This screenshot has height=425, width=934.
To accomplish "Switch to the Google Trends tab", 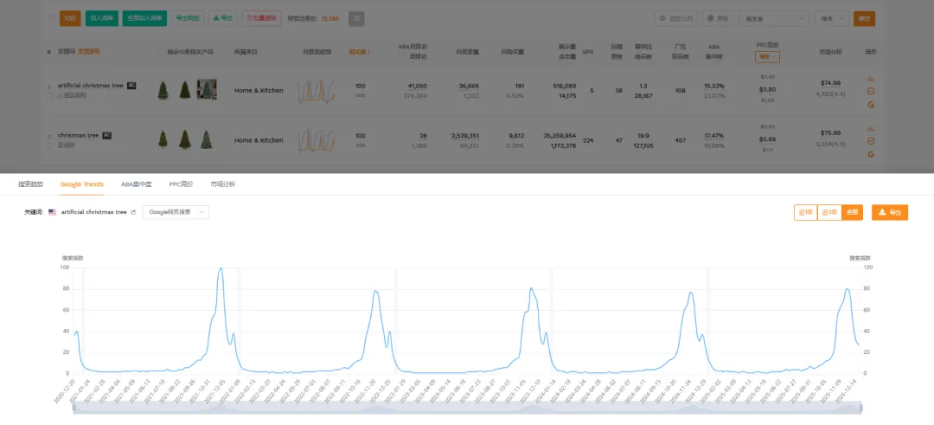I will (81, 184).
